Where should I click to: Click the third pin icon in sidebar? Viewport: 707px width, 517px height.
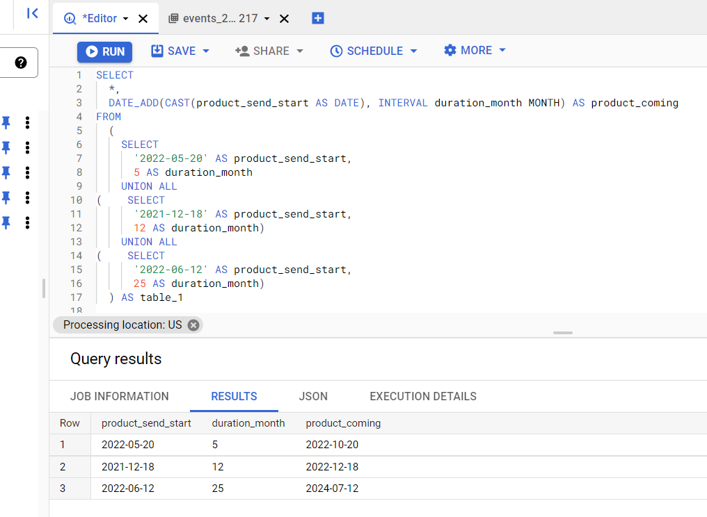tap(6, 172)
